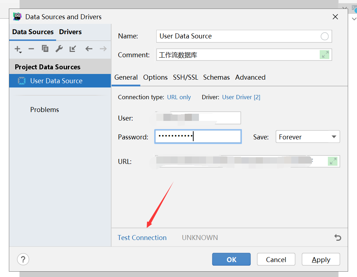Open driver settings wrench icon
The width and height of the screenshot is (357, 277).
59,49
